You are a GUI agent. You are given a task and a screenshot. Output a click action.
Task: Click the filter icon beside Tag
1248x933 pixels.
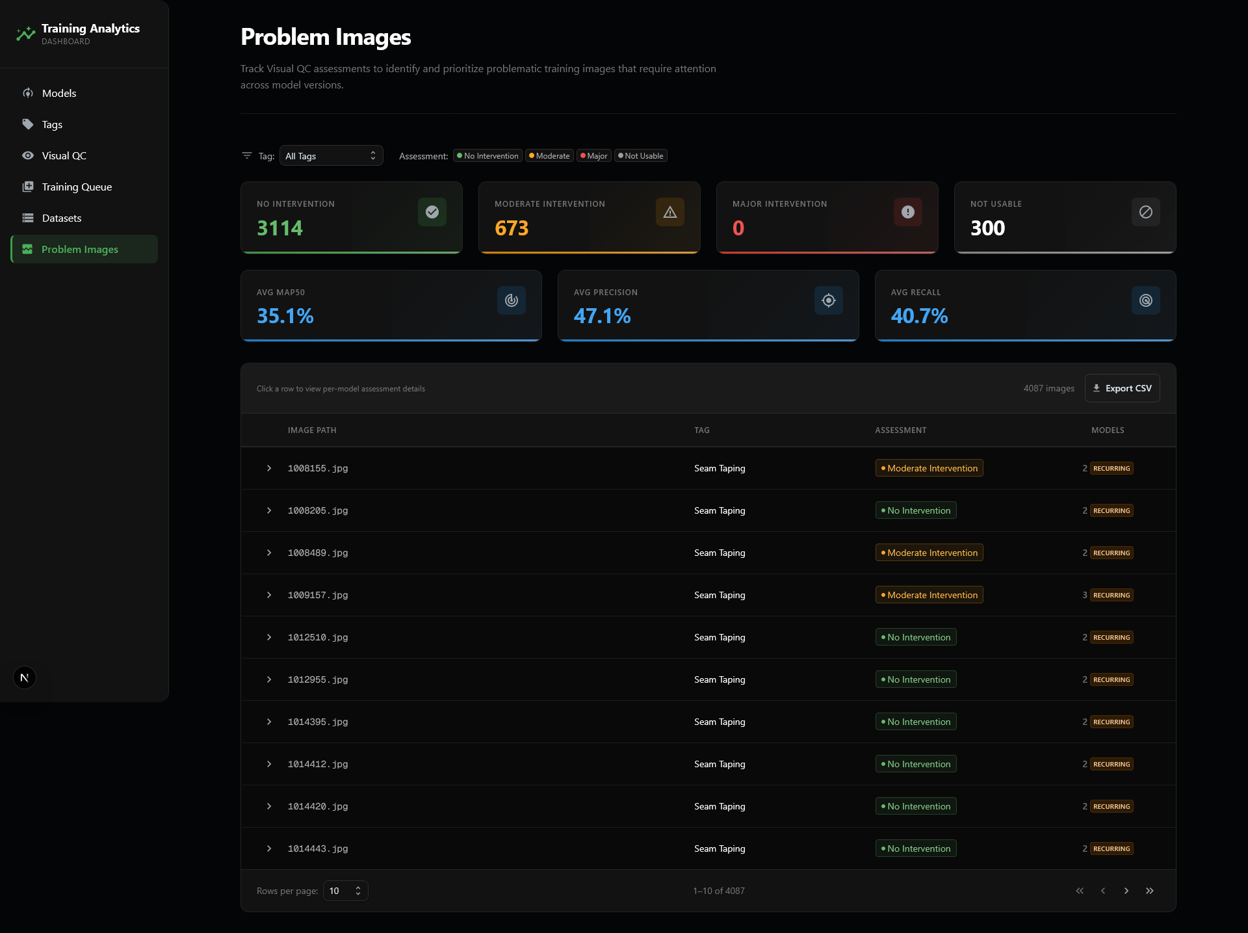click(x=247, y=155)
